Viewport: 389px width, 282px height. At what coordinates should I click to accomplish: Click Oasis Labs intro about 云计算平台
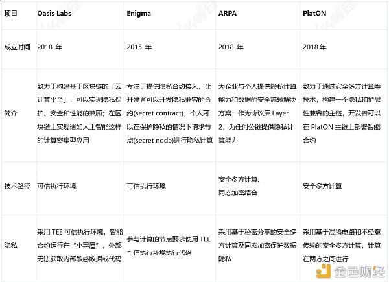click(79, 113)
